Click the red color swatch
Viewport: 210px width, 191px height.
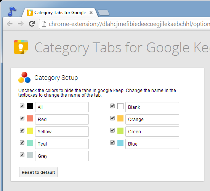point(30,118)
